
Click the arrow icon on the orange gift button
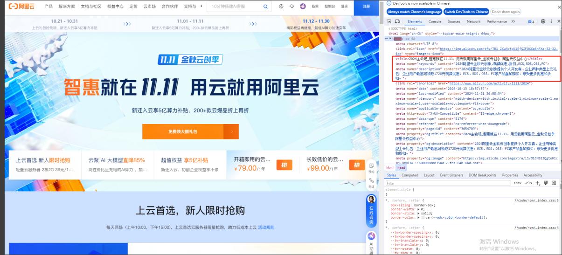pyautogui.click(x=231, y=131)
